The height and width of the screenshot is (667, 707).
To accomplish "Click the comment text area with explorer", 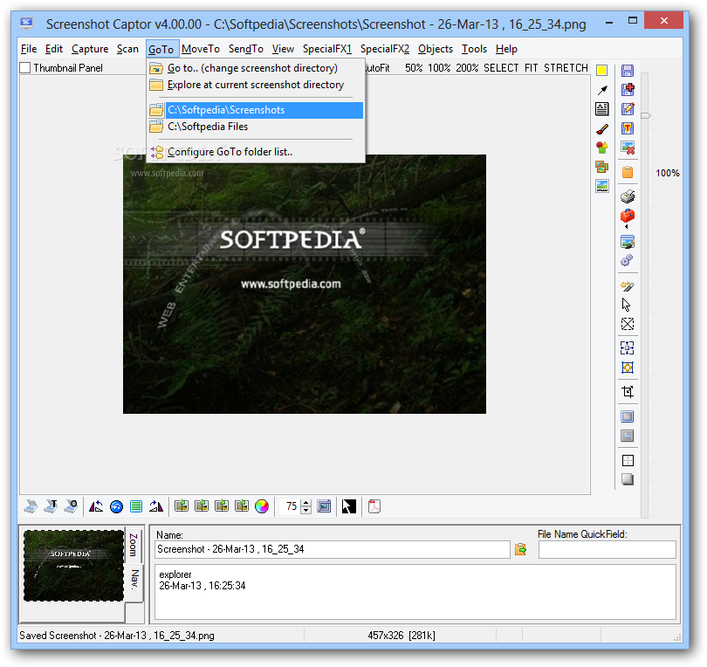I will click(415, 592).
